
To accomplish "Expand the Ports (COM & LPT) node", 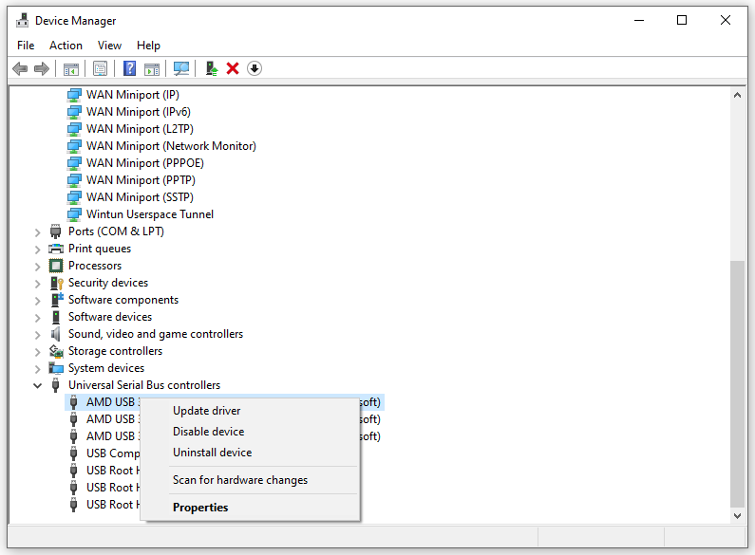I will [x=38, y=231].
